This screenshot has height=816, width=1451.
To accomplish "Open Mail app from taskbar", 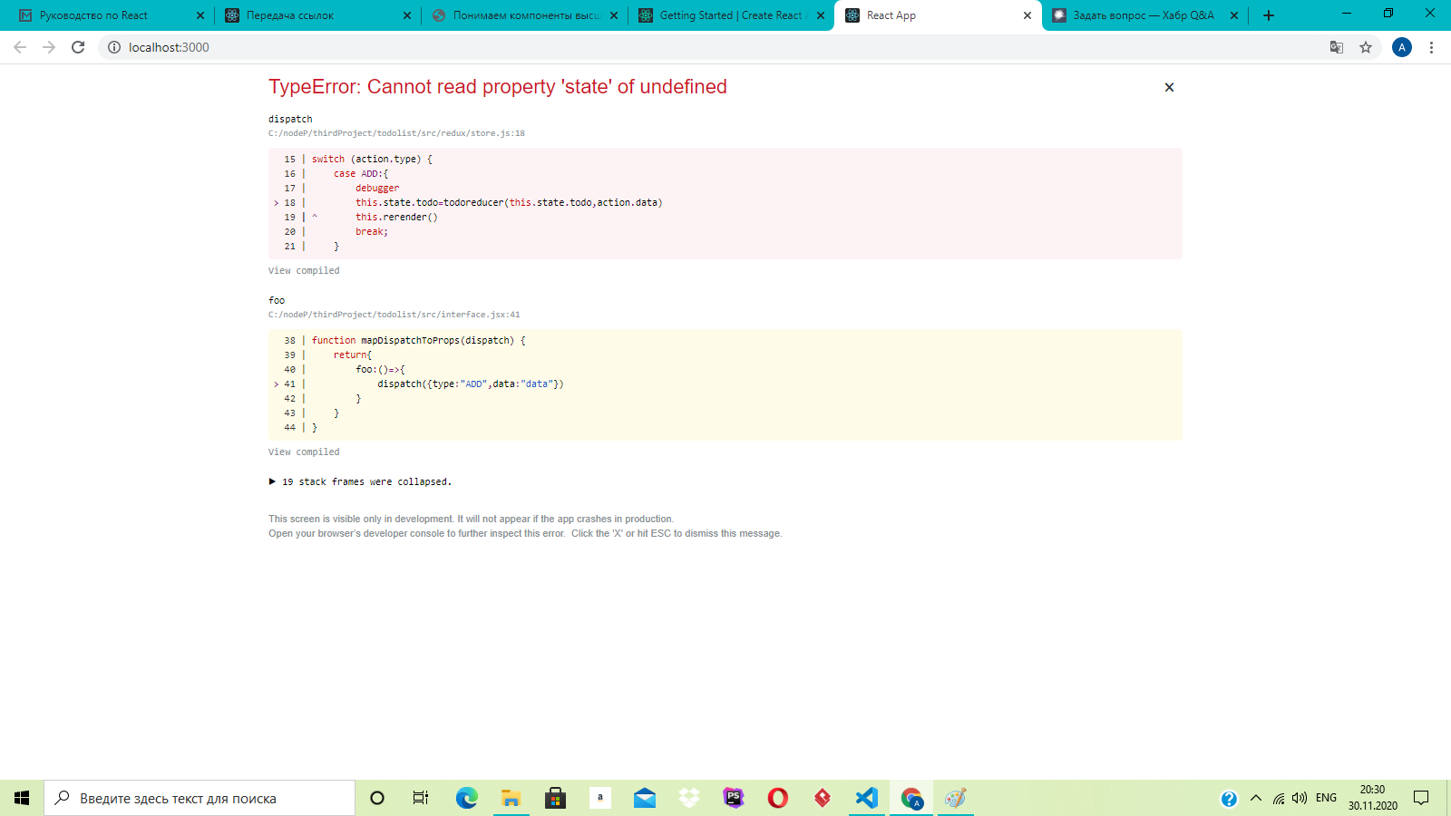I will [x=645, y=798].
